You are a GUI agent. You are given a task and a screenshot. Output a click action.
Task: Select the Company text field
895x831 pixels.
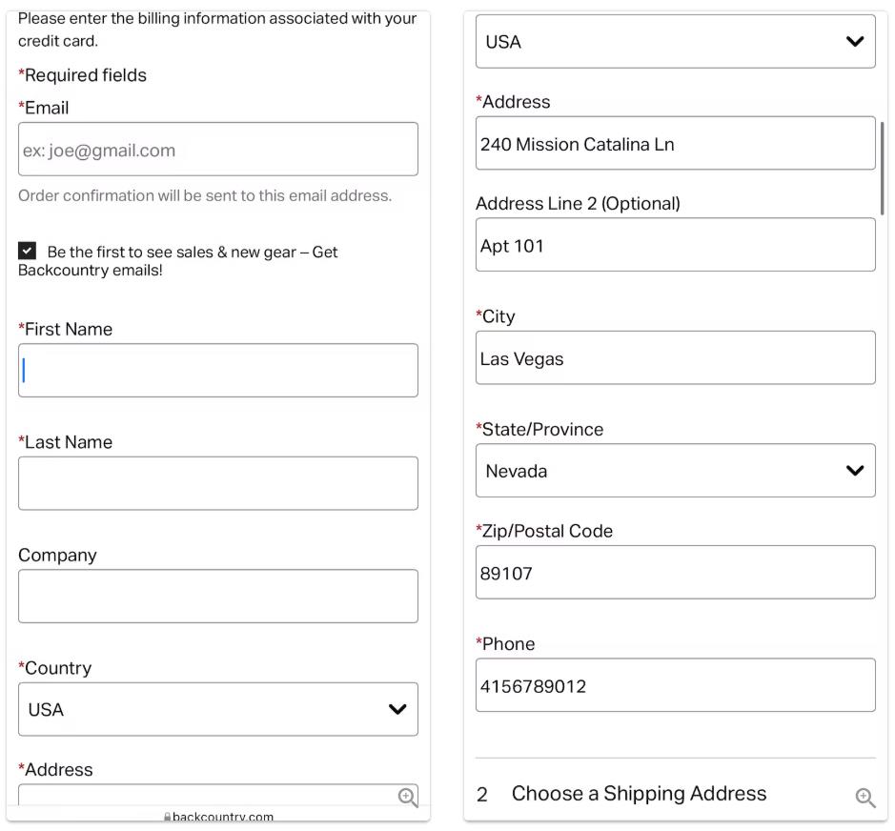point(217,597)
